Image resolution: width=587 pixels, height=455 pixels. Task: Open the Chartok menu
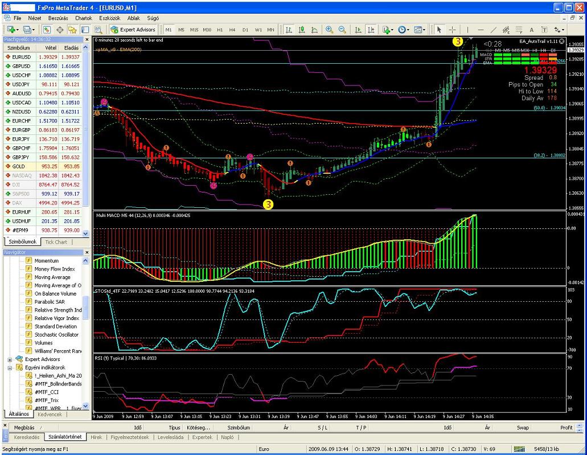[x=84, y=18]
